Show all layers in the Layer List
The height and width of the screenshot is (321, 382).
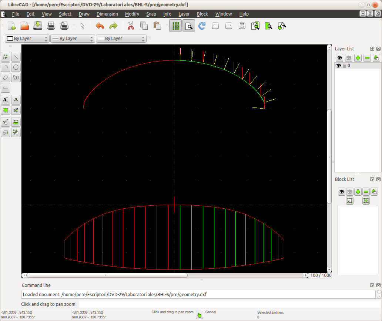(x=339, y=58)
